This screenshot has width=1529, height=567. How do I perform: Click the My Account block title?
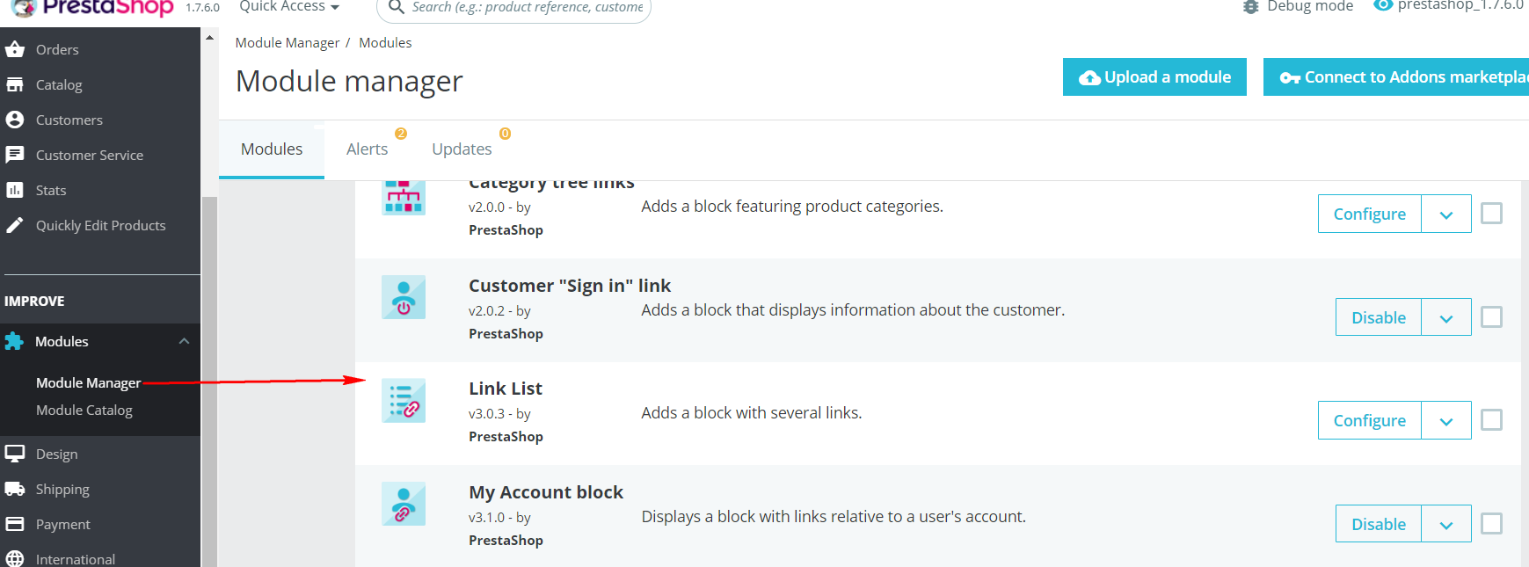(546, 492)
